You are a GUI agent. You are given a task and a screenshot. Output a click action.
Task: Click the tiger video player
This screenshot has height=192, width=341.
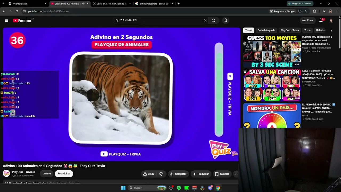tap(121, 94)
